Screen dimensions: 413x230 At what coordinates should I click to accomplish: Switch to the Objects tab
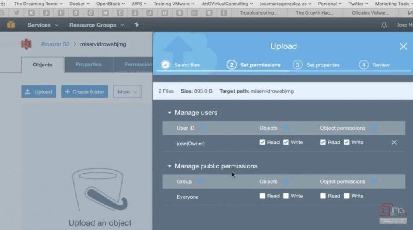(x=43, y=65)
